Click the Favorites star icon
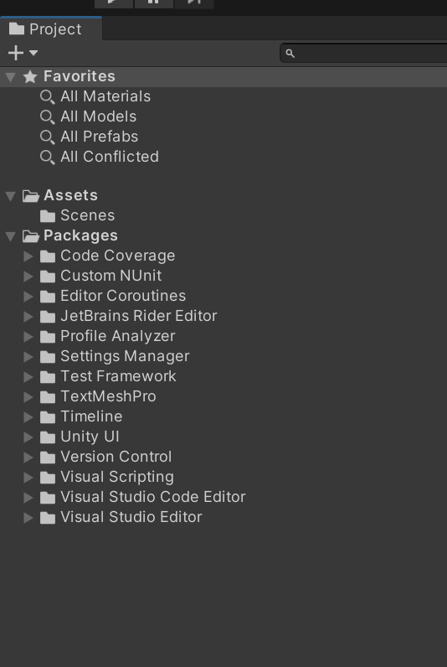The image size is (447, 667). coord(30,76)
